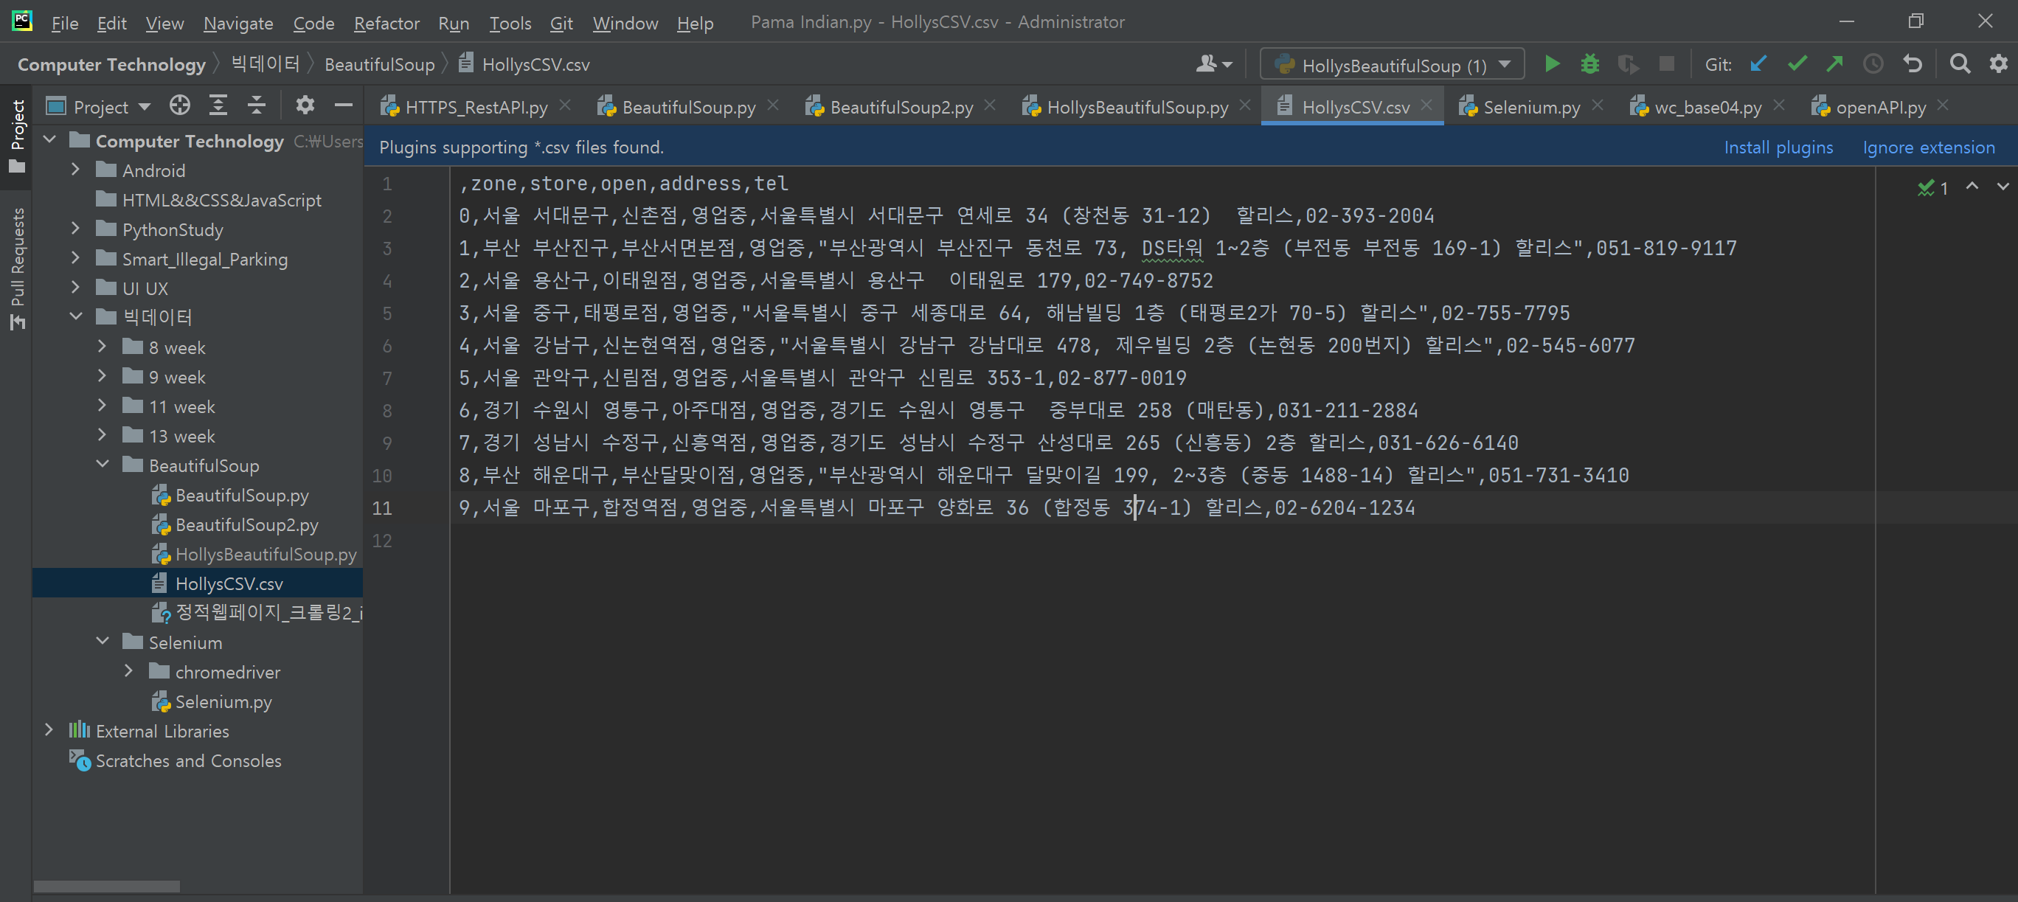Click Ignore extension link
The image size is (2018, 902).
[1928, 148]
